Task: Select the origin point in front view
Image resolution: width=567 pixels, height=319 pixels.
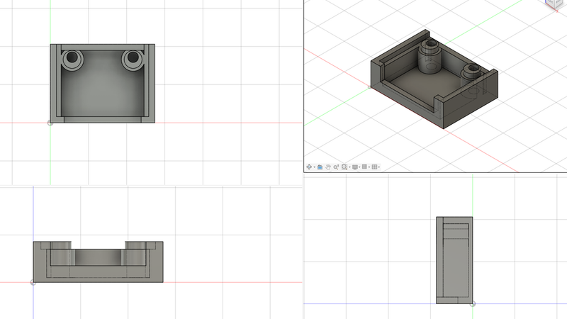Action: [33, 282]
